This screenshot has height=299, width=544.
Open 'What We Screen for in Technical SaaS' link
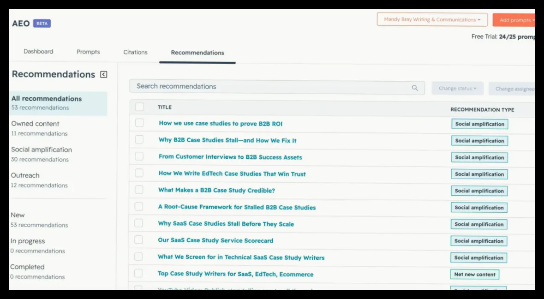[x=241, y=257]
